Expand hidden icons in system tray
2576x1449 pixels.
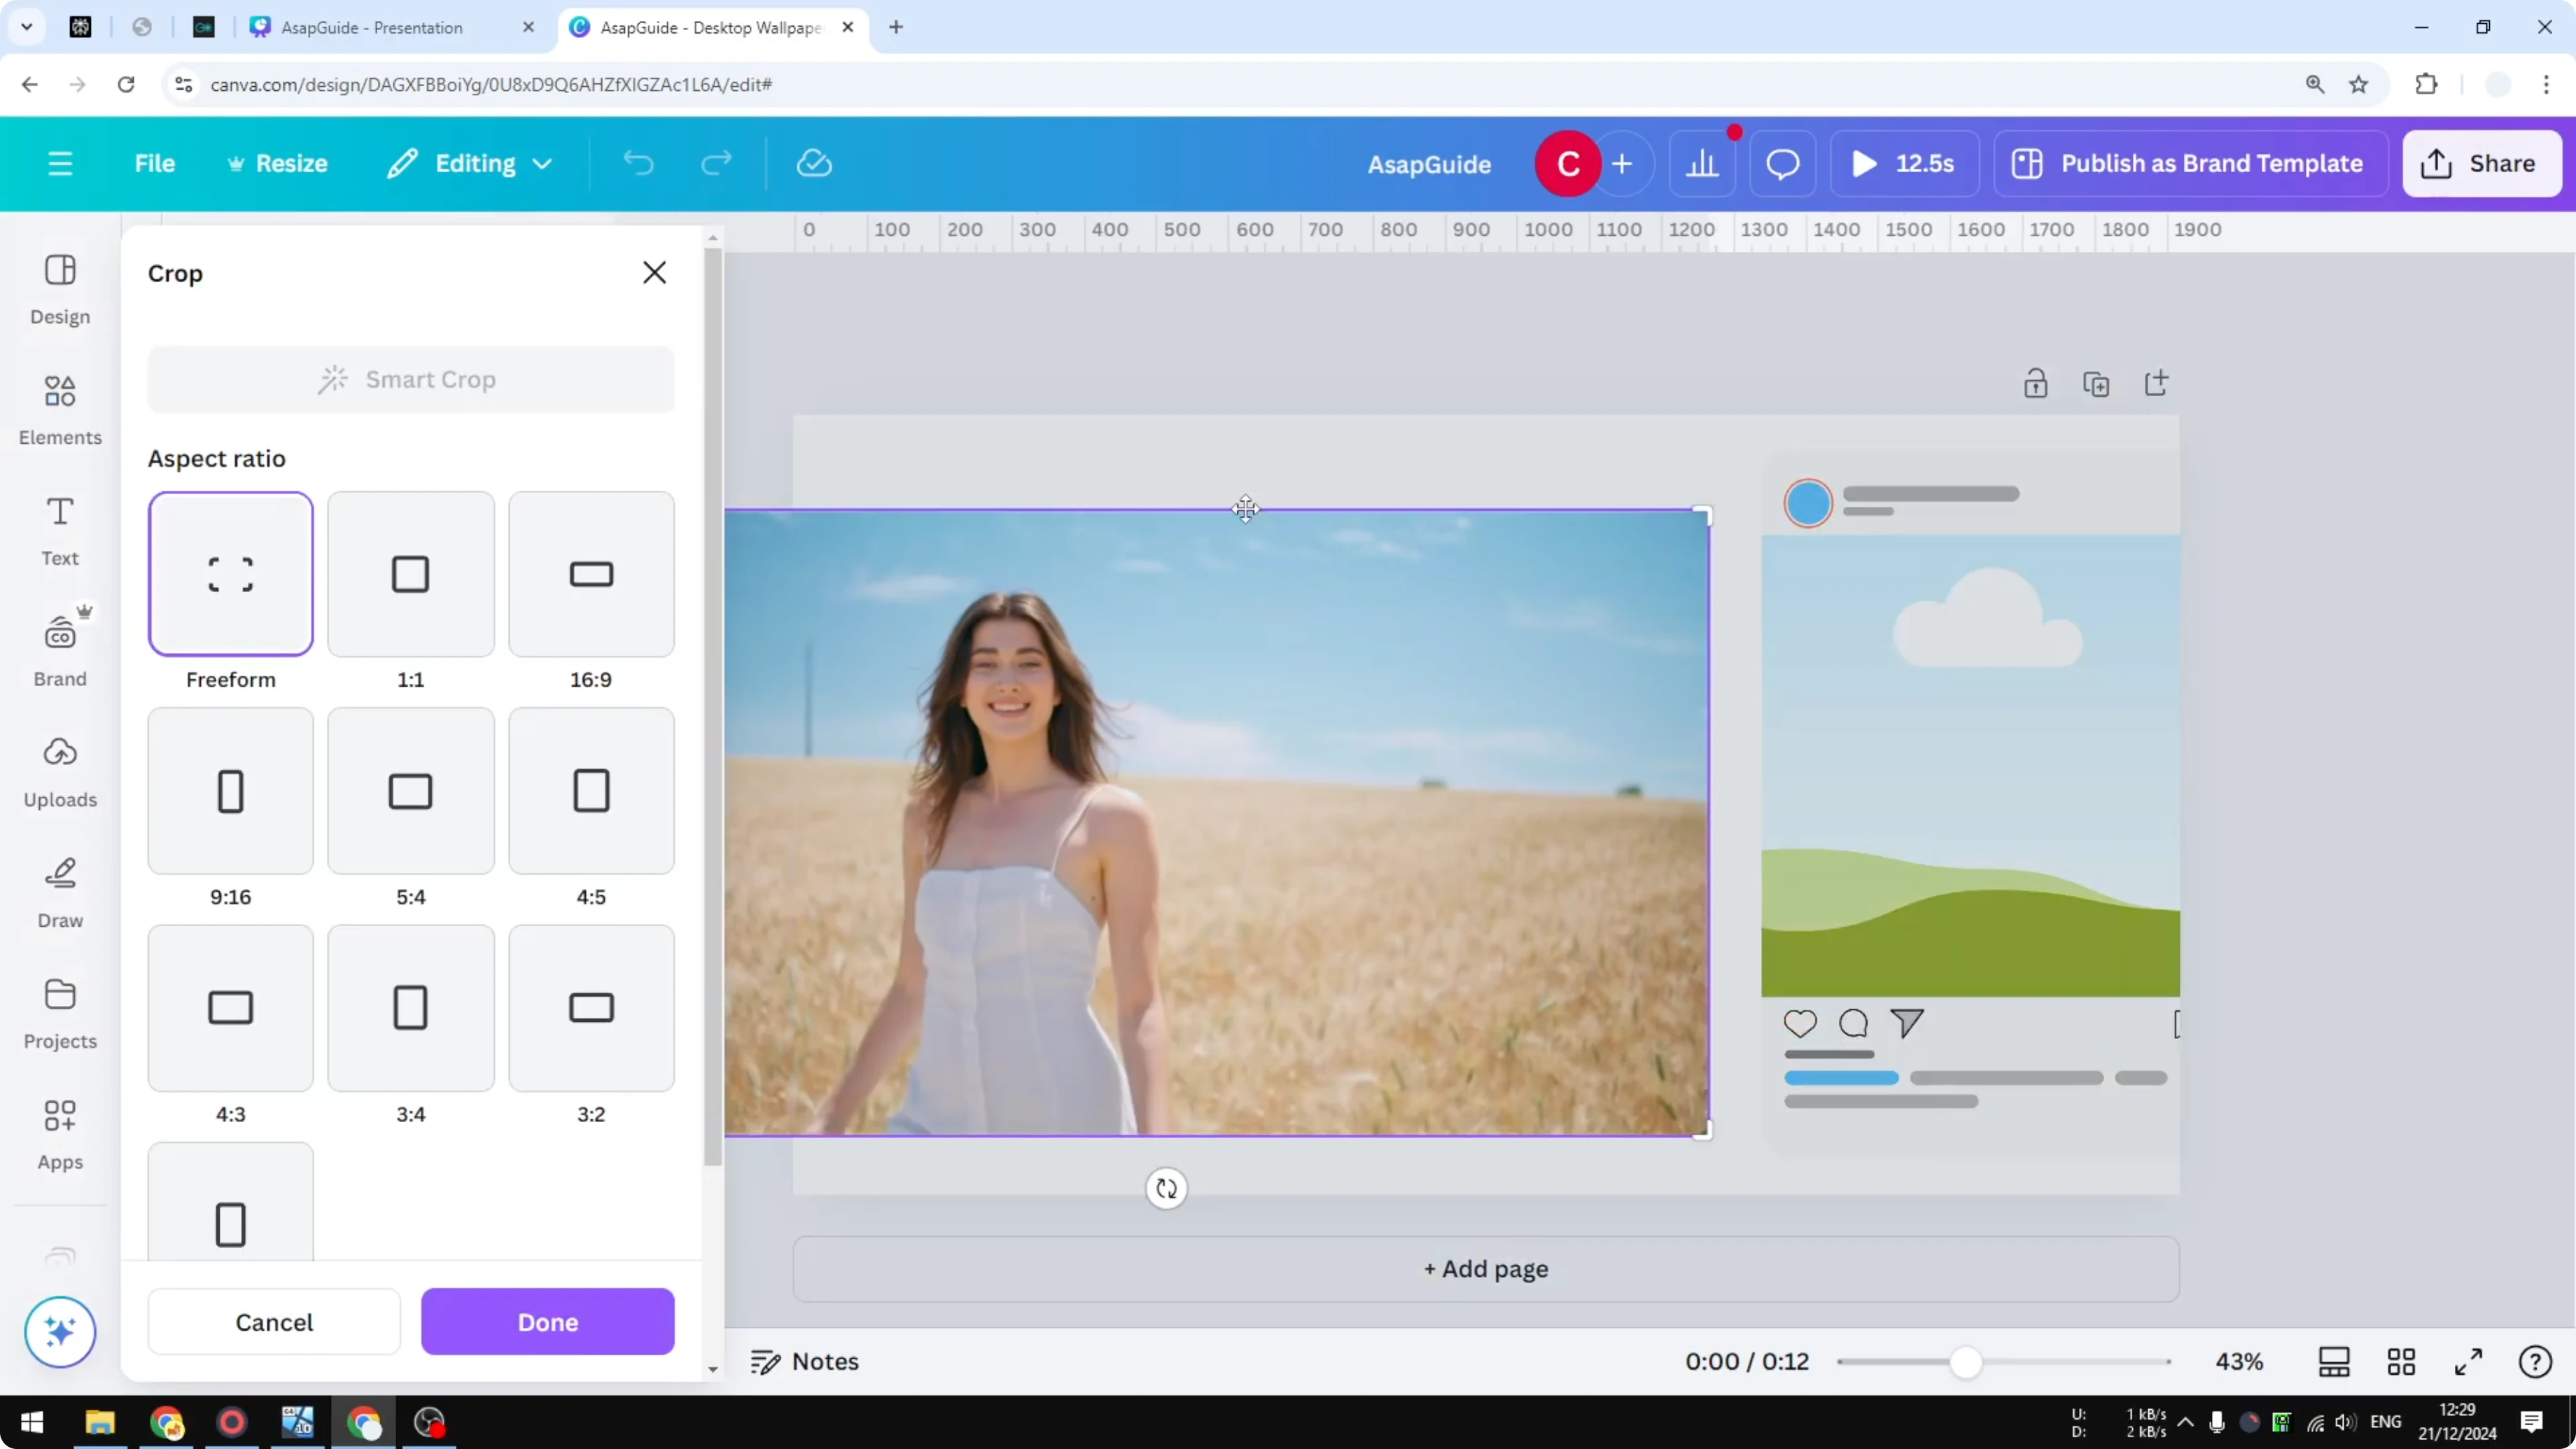[2186, 1423]
